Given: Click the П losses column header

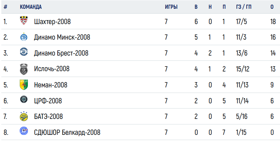Looking at the screenshot, I should (224, 7).
